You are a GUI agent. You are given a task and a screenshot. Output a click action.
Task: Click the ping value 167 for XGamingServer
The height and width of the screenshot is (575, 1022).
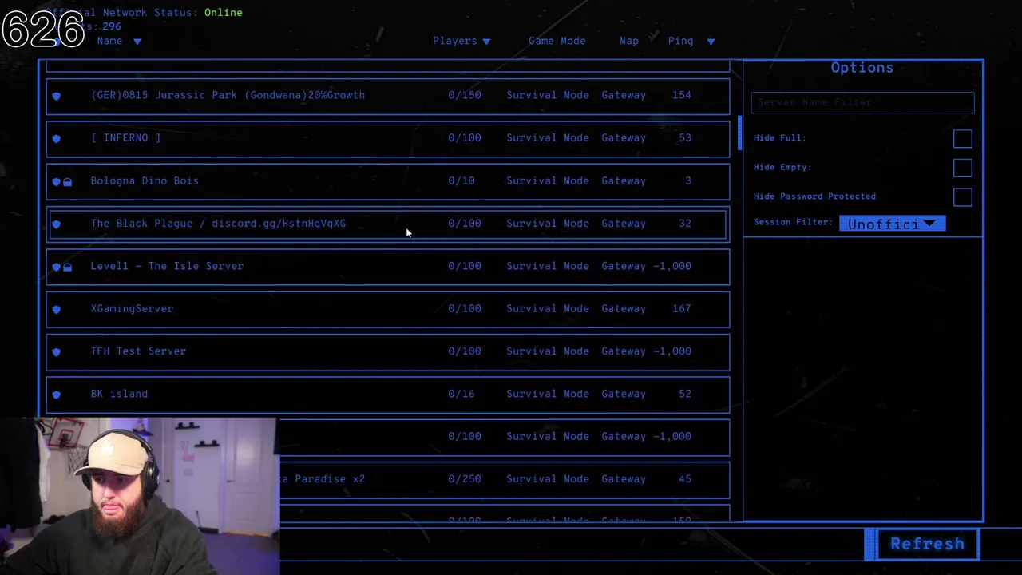[682, 308]
